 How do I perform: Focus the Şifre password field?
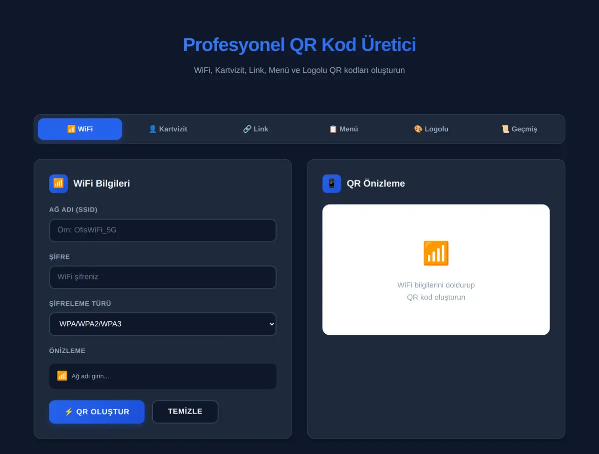click(x=163, y=277)
